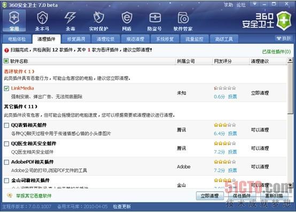Click the 论坛 link in title bar
Image resolution: width=296 pixels, height=212 pixels.
(241, 5)
